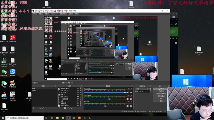Viewport: 214px width, 120px height.
Task: Enable 工作室模式 in Controls
Action: point(160,96)
